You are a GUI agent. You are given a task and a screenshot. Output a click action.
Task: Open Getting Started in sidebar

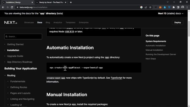click(x=15, y=44)
